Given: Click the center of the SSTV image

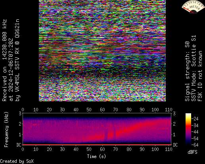Looking at the screenshot, I should [x=102, y=51].
